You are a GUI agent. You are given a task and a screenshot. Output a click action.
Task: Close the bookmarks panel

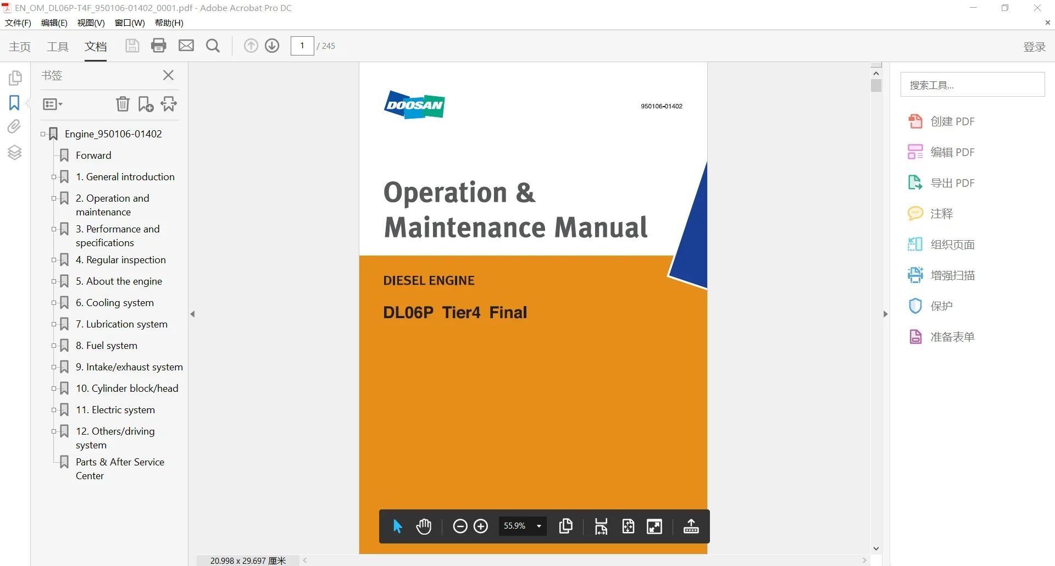point(168,75)
